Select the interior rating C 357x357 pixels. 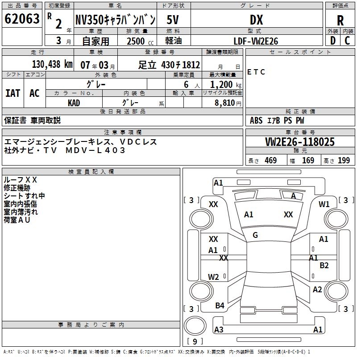pyautogui.click(x=347, y=41)
